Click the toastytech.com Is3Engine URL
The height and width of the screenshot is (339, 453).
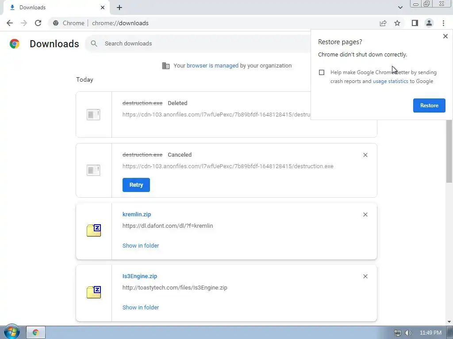coord(175,288)
